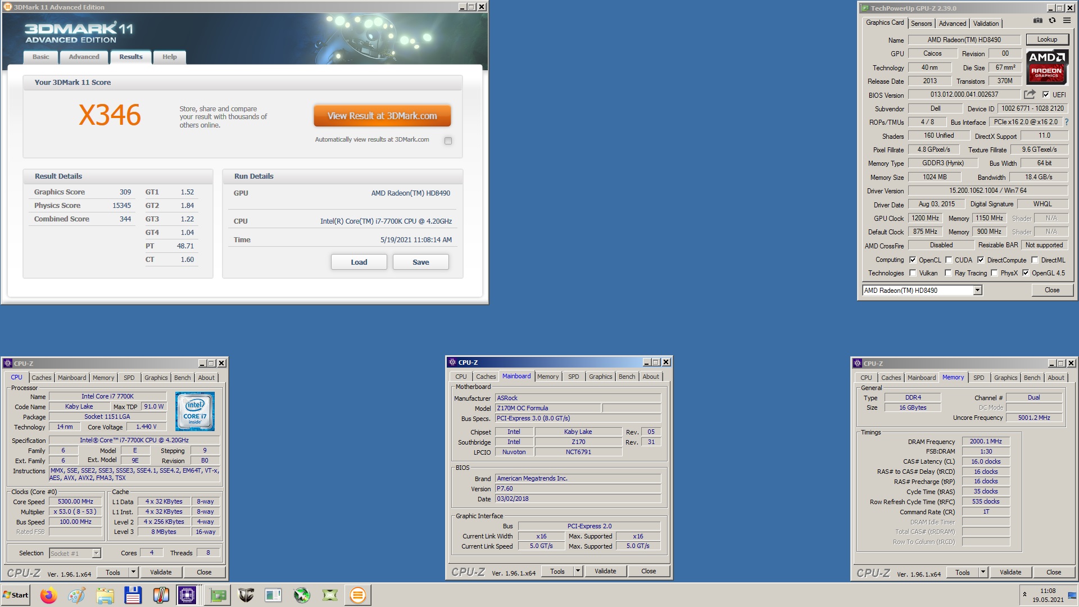Open Firefox from the taskbar

point(49,595)
